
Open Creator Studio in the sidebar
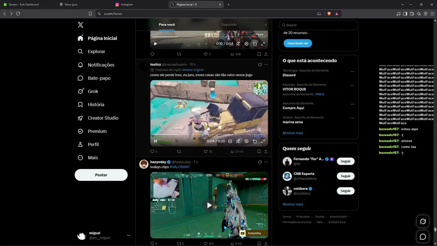[x=98, y=118]
